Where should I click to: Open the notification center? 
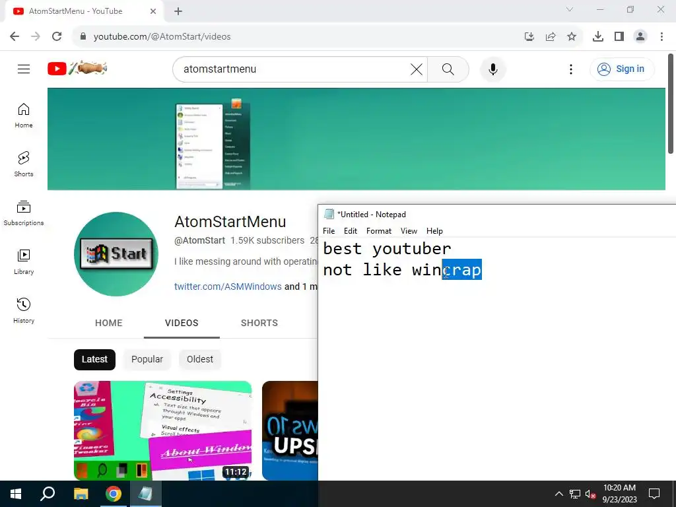pyautogui.click(x=654, y=494)
